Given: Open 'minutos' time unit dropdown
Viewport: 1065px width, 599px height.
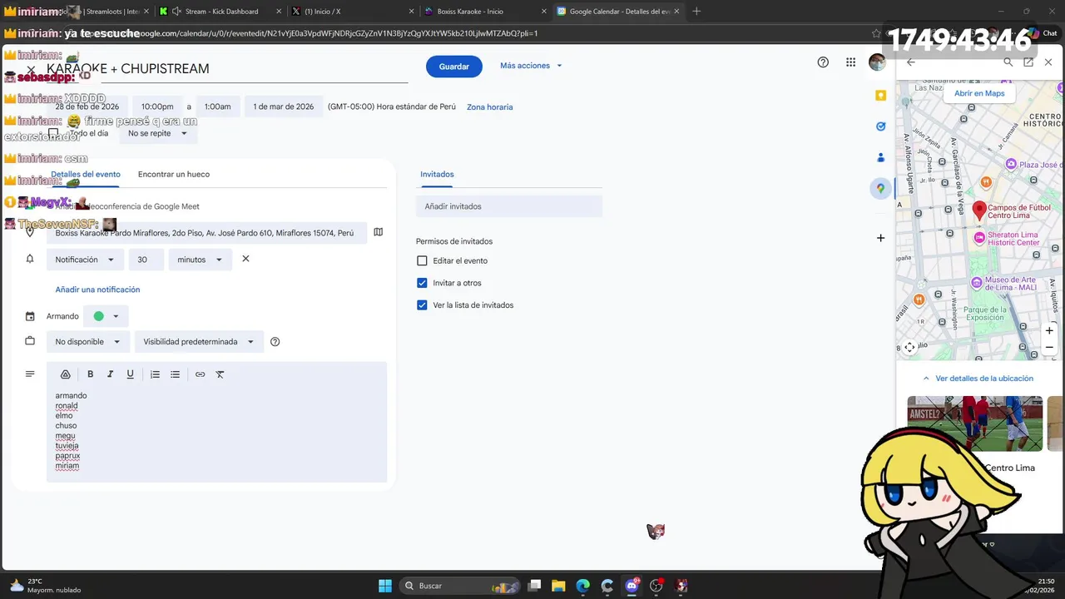Looking at the screenshot, I should click(200, 260).
